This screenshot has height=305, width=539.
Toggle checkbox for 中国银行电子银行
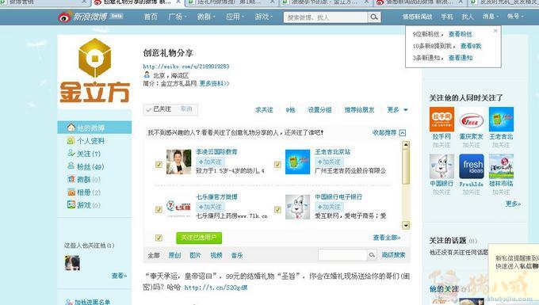click(x=277, y=209)
